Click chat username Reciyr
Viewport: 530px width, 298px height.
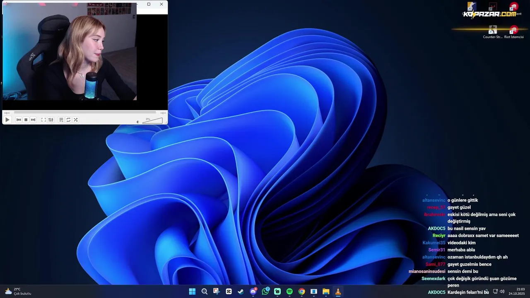(439, 236)
